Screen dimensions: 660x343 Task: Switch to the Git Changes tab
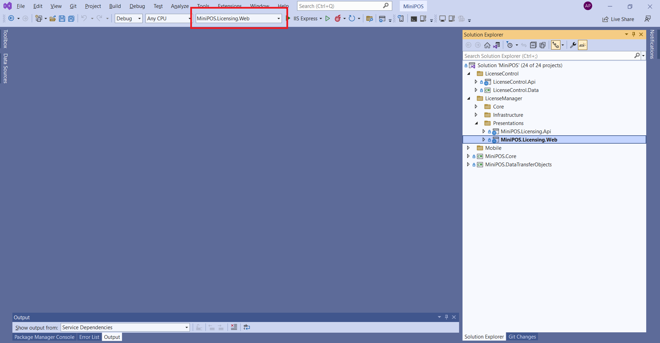522,337
